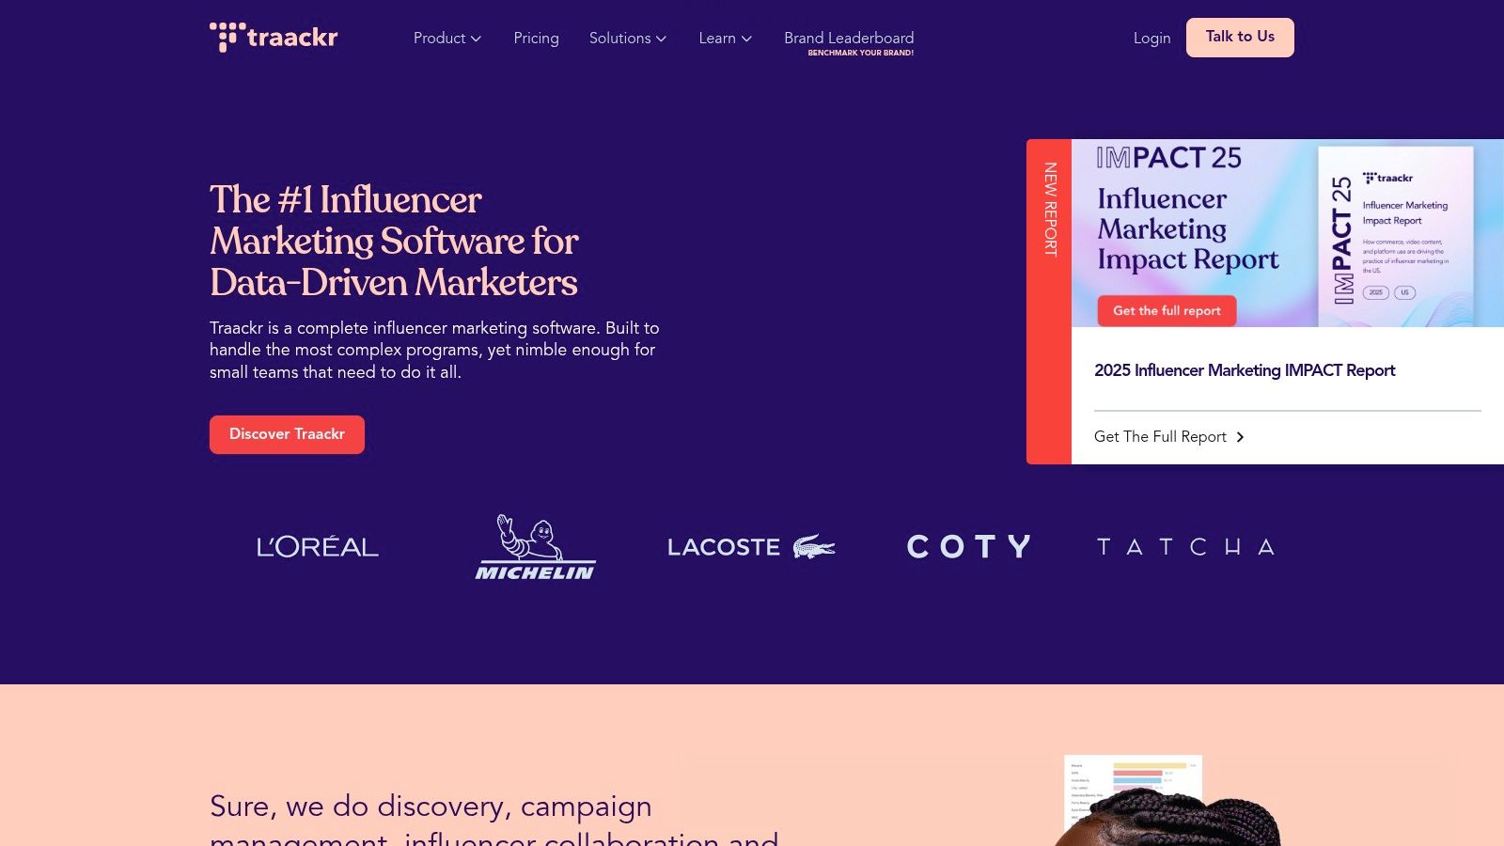Click the Talk to Us button
This screenshot has width=1504, height=846.
point(1240,38)
